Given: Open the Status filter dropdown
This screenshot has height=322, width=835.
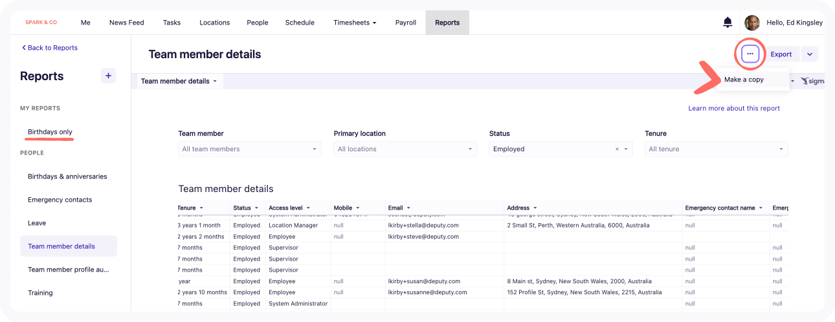Looking at the screenshot, I should [x=625, y=149].
